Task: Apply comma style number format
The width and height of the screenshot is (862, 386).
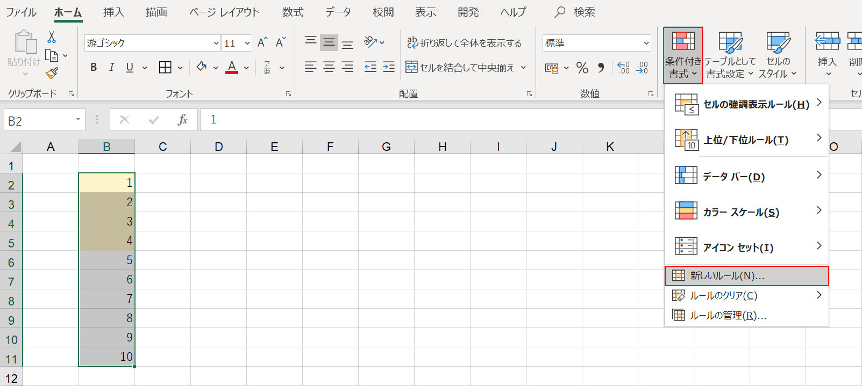Action: (x=601, y=68)
